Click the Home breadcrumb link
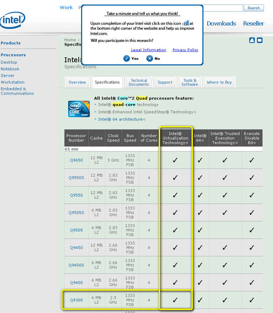Viewport: 273px width, 313px height. click(70, 40)
